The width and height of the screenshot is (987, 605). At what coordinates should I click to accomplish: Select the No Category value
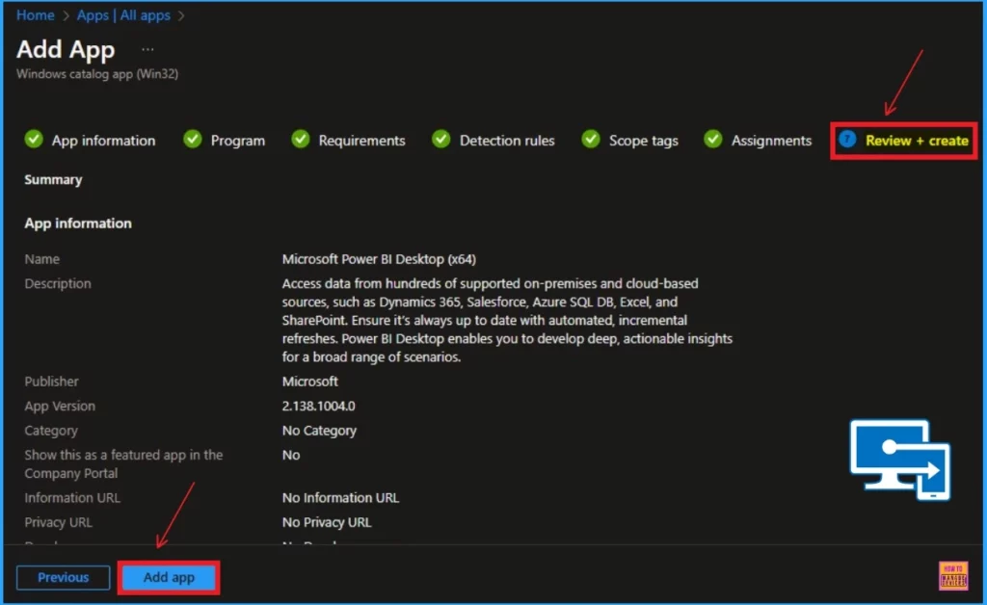pyautogui.click(x=319, y=431)
